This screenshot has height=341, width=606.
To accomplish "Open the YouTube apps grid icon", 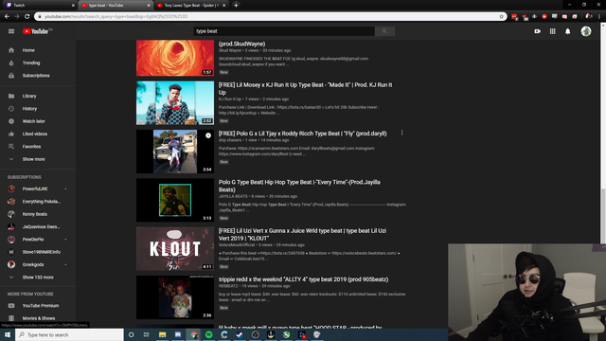I will point(553,31).
